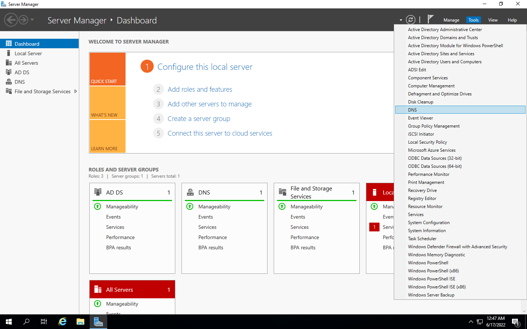Click the back navigation arrow icon
527x329 pixels.
tap(11, 19)
